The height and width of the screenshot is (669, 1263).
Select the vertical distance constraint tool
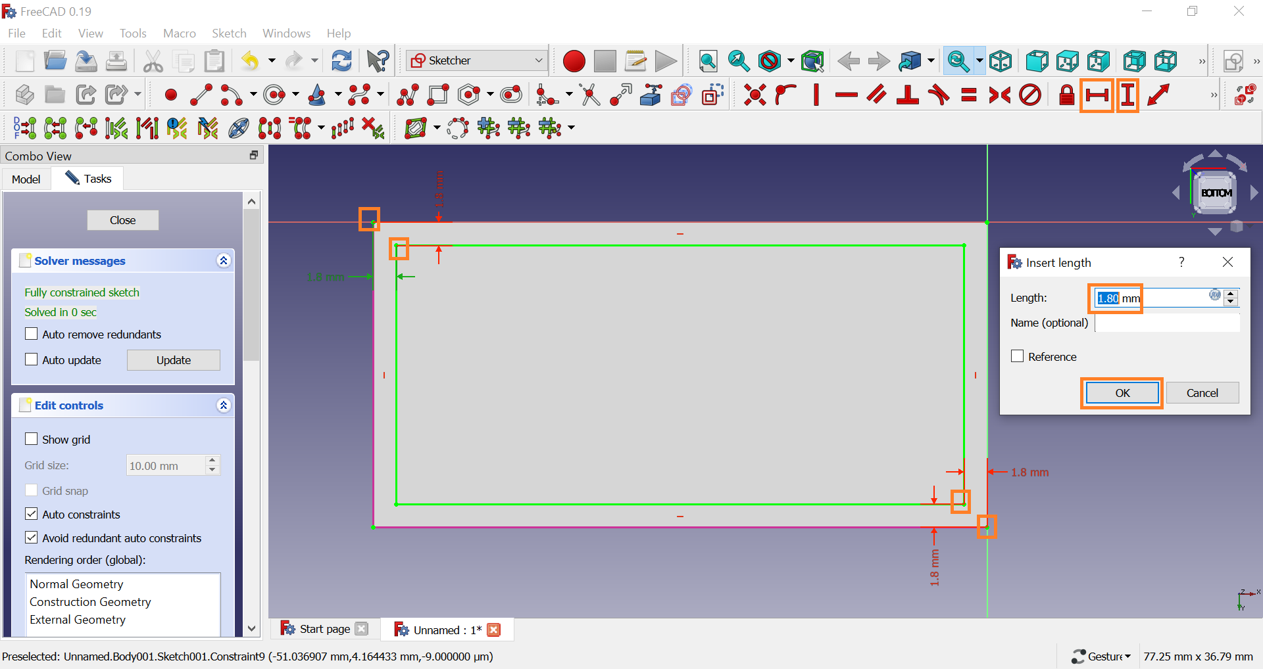pyautogui.click(x=1127, y=95)
